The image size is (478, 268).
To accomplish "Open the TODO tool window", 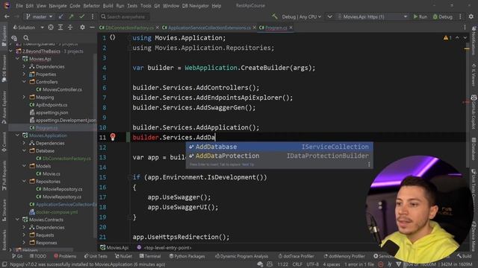I will 38,256.
